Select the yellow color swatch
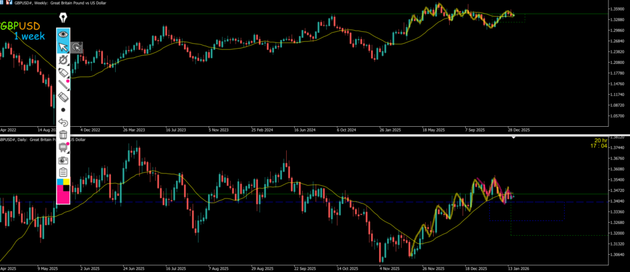Viewport: 630px width, 272px height. tap(66, 182)
